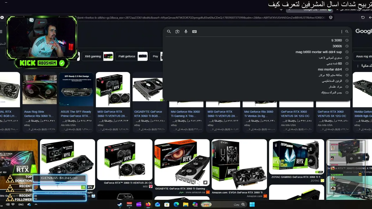Focus the Google search text field
Viewport: 372px width, 209px height.
click(x=270, y=32)
